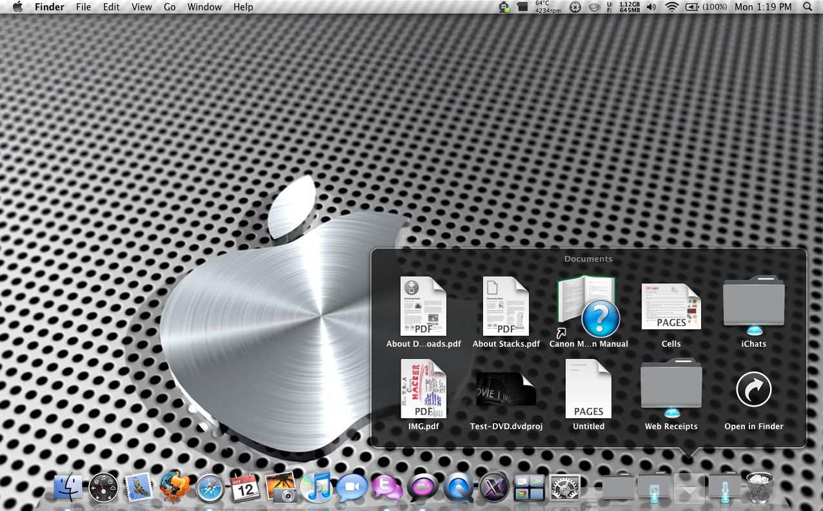The image size is (823, 511).
Task: Open System Preferences gear icon
Action: [564, 488]
